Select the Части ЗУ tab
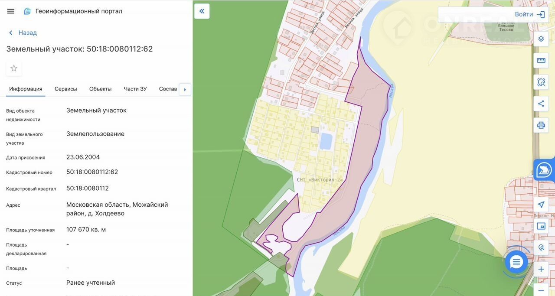555x296 pixels. (135, 89)
